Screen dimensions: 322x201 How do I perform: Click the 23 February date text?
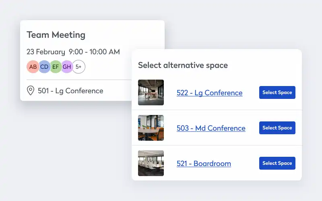pyautogui.click(x=46, y=52)
